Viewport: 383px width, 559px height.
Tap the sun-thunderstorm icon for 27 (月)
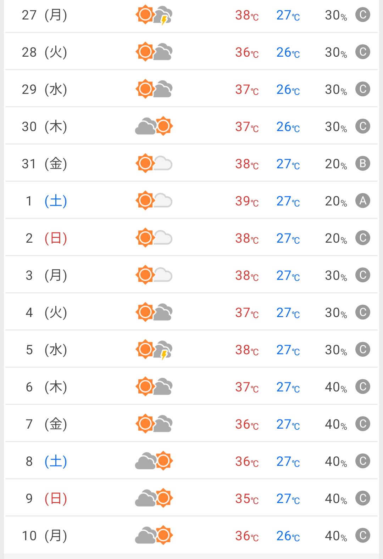pos(154,15)
